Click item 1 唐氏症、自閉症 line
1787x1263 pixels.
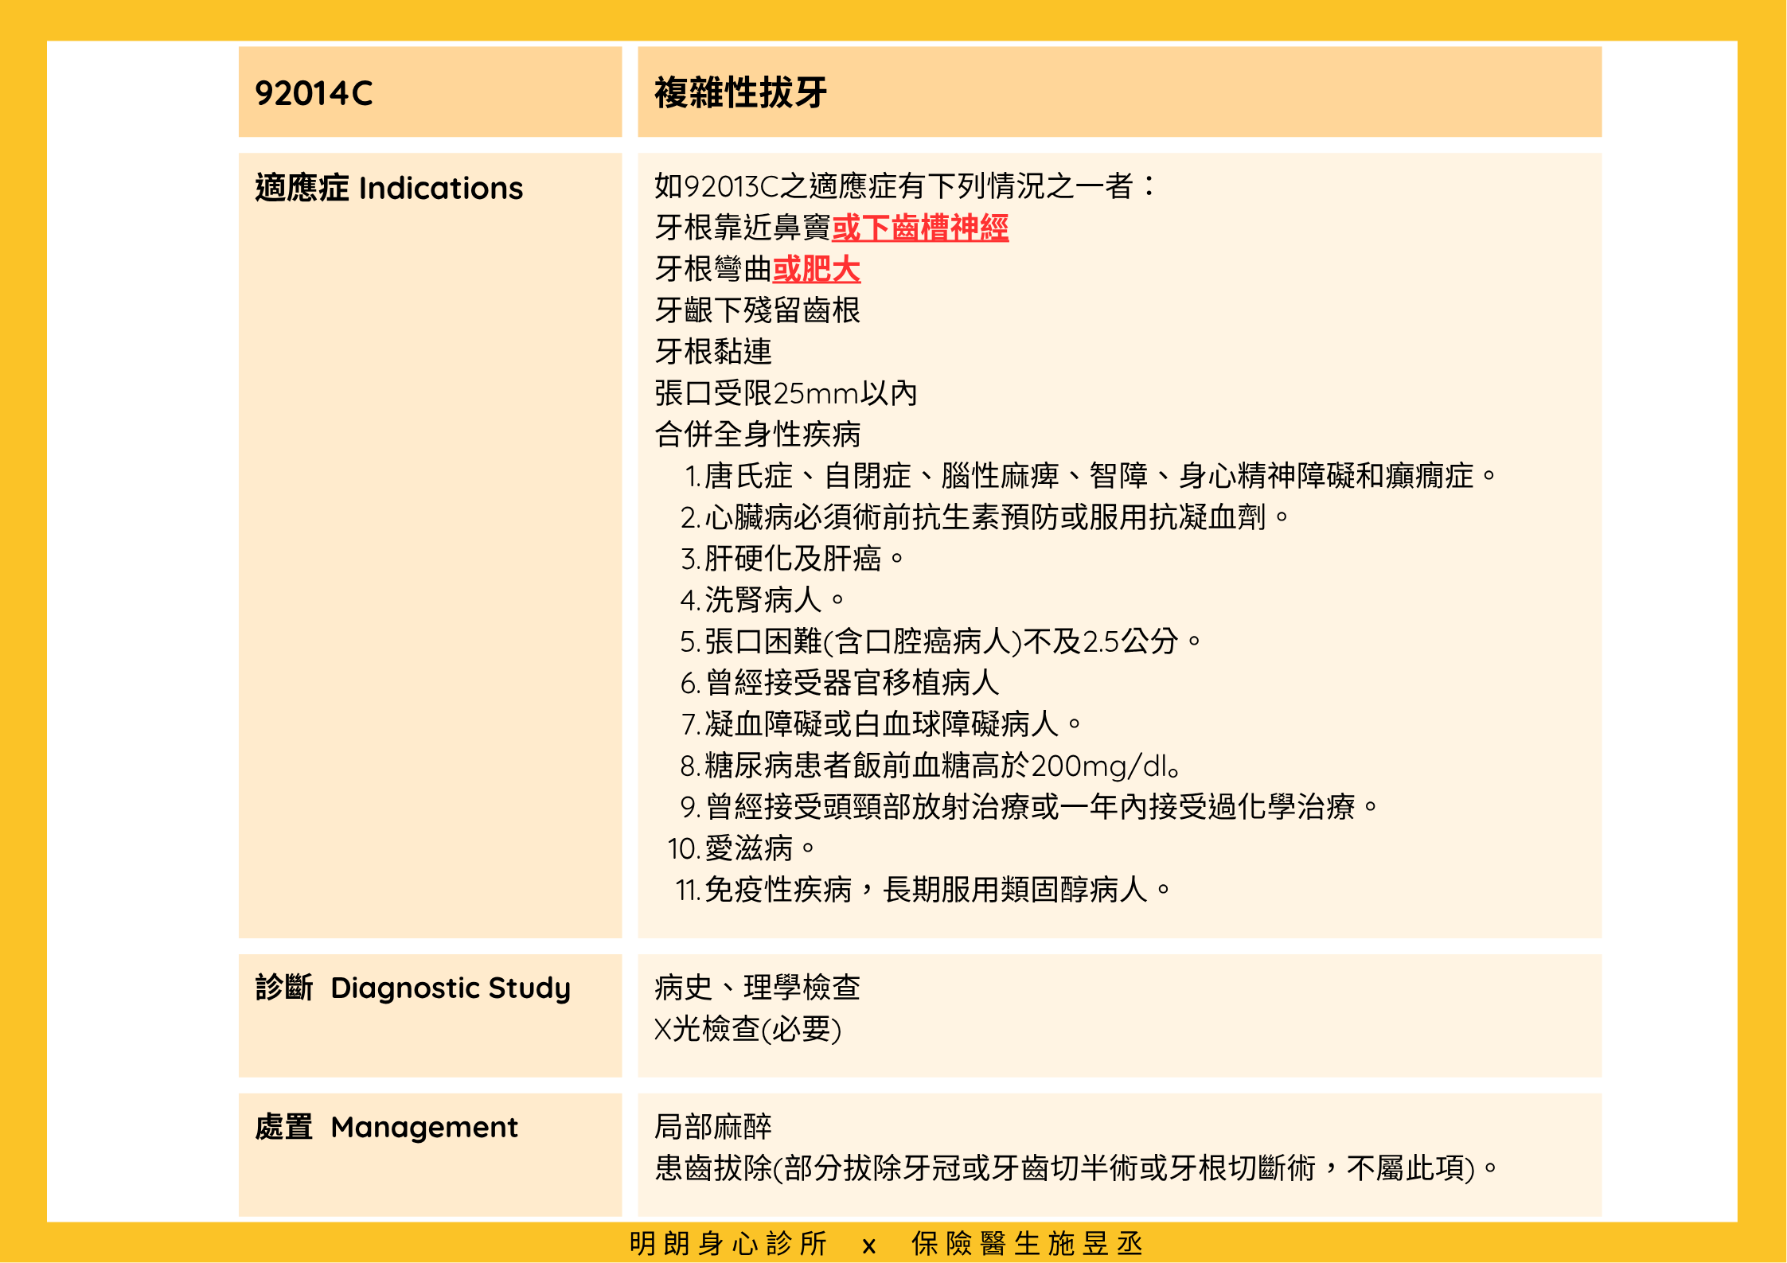(x=1090, y=476)
